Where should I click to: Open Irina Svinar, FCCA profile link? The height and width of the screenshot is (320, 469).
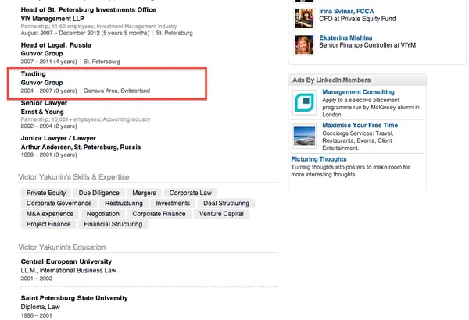coord(346,12)
